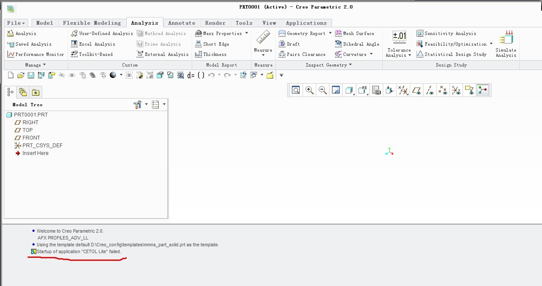Click the User-Defined Analysis button
This screenshot has height=286, width=542.
[102, 33]
